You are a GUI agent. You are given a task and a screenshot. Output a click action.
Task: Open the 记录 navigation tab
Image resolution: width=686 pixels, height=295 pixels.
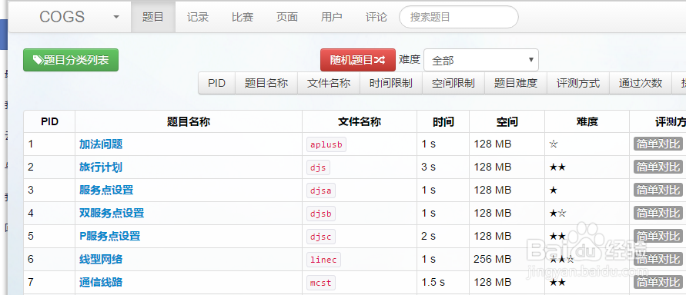click(198, 17)
